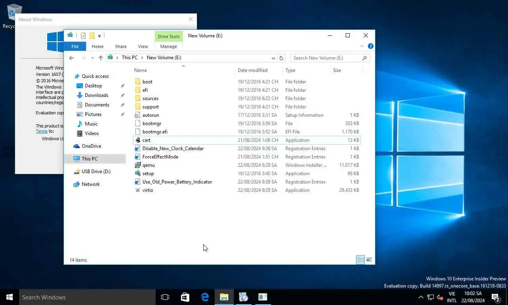This screenshot has height=305, width=508.
Task: Sort by the Type column header
Action: coord(306,70)
